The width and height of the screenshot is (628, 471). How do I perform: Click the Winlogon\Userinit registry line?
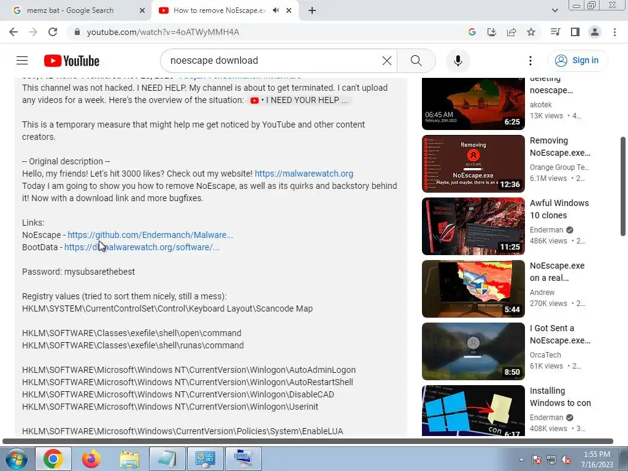[170, 407]
